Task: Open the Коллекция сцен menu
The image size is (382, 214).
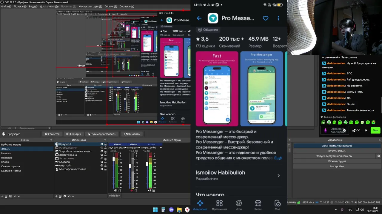Action: point(90,6)
